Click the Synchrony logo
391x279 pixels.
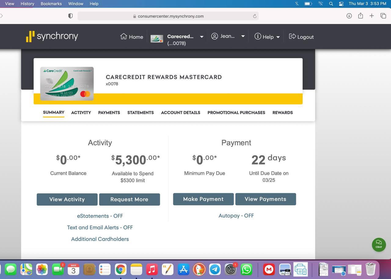tap(52, 36)
